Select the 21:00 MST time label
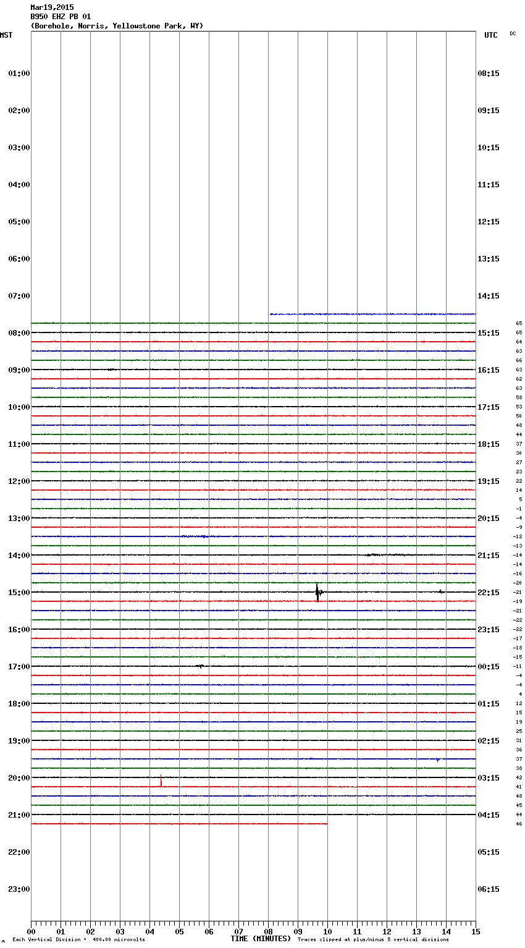 pyautogui.click(x=19, y=815)
